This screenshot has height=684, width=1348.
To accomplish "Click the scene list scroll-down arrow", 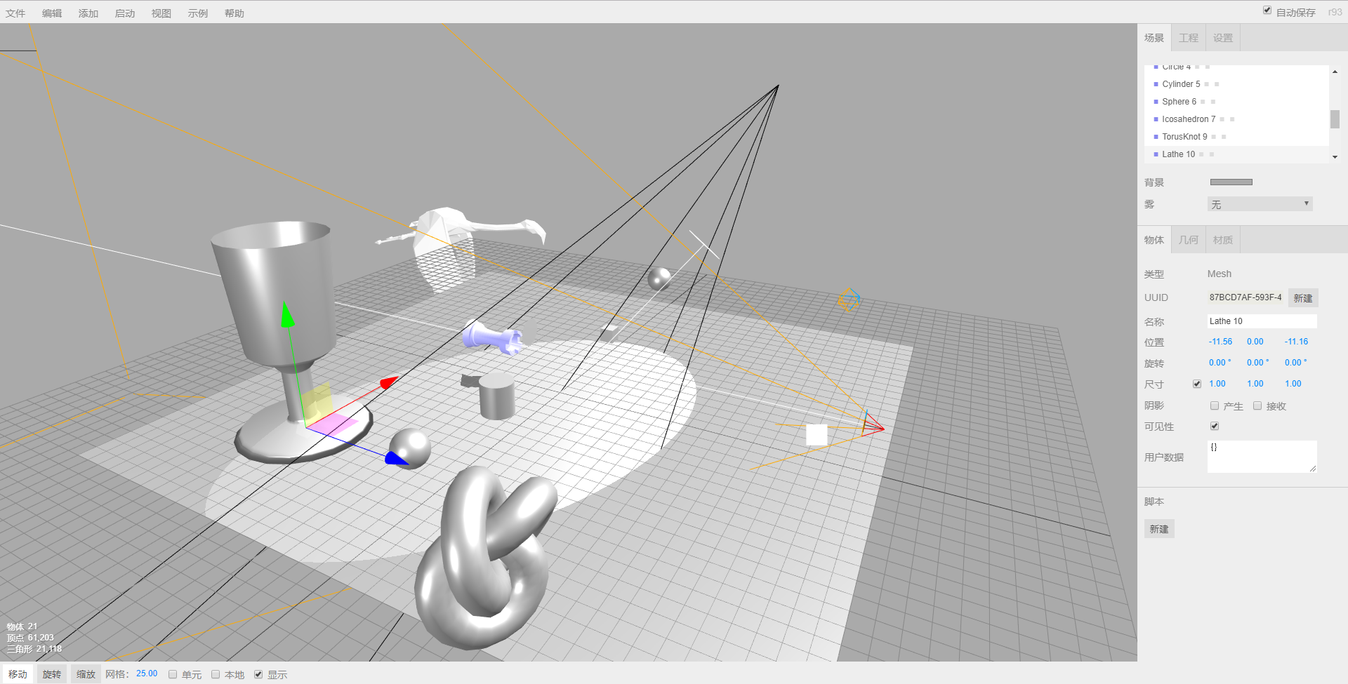I will [x=1335, y=157].
